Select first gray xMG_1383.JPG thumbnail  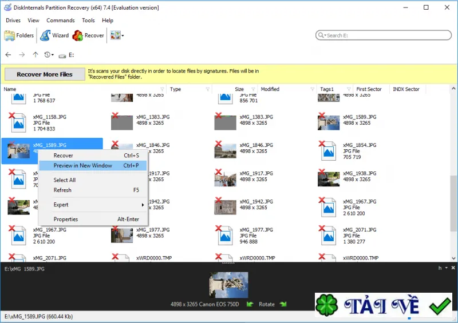pos(122,122)
